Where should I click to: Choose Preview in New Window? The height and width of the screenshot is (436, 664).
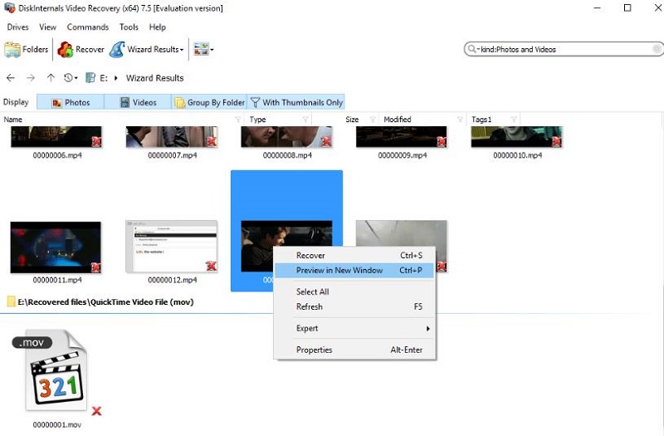(x=355, y=271)
